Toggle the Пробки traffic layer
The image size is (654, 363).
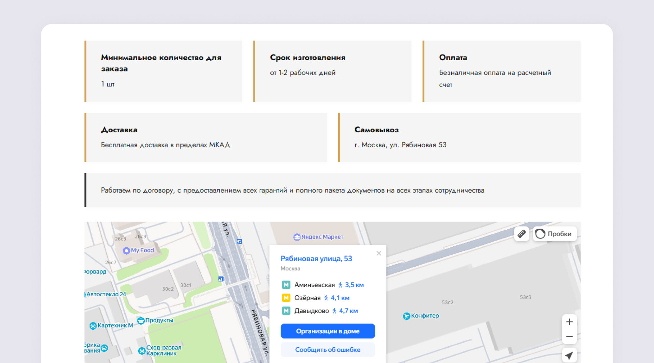tap(555, 234)
